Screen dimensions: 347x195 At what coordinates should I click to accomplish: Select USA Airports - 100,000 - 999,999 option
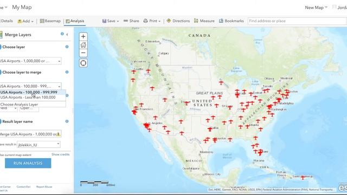[x=33, y=93]
